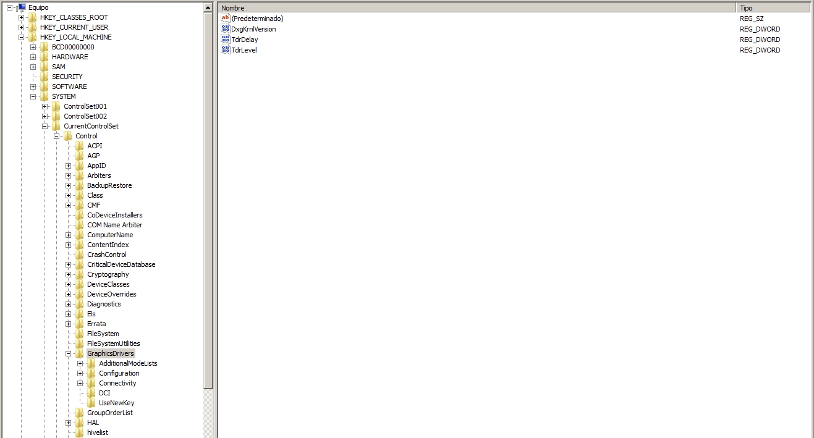Click the AGP folder icon
This screenshot has width=814, height=438.
pyautogui.click(x=80, y=156)
